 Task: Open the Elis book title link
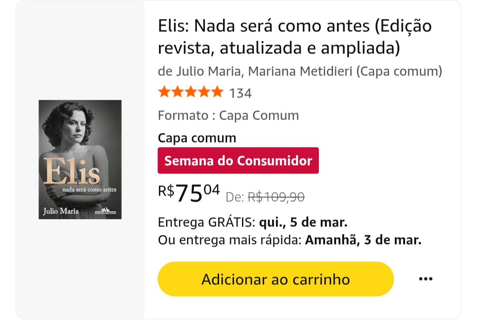pos(295,37)
